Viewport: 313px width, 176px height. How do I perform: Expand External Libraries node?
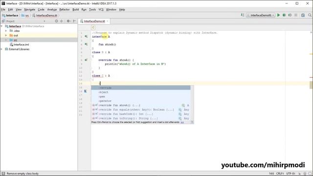pyautogui.click(x=2, y=49)
